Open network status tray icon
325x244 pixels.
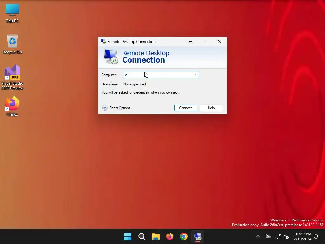tap(278, 236)
